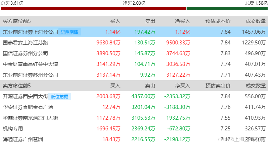268x144 pixels.
Task: Click 预估成本价 column header
Action: (x=218, y=21)
